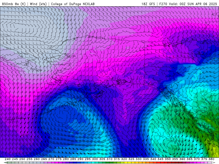Click the 280 value on the color scale
This screenshot has width=219, height=164.
click(x=66, y=159)
